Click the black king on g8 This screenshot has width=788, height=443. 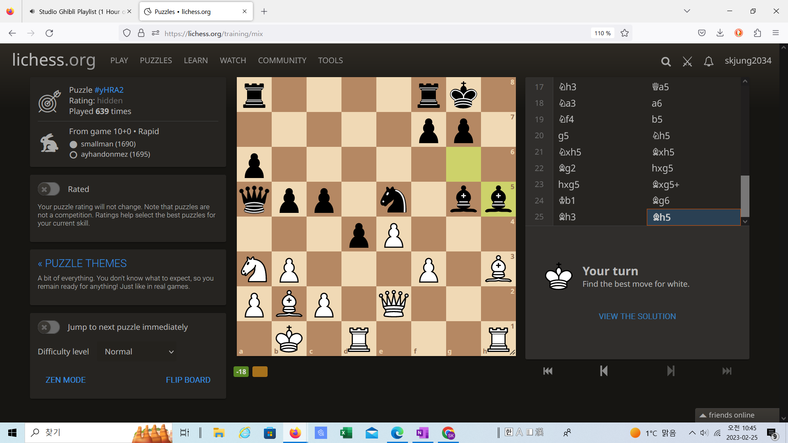point(463,95)
